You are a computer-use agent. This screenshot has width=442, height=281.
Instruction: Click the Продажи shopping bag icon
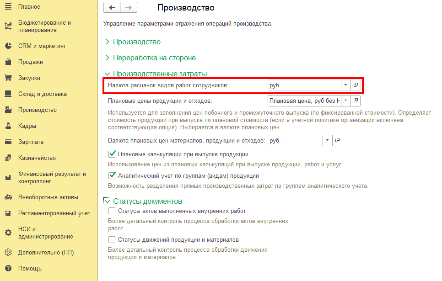coord(8,62)
